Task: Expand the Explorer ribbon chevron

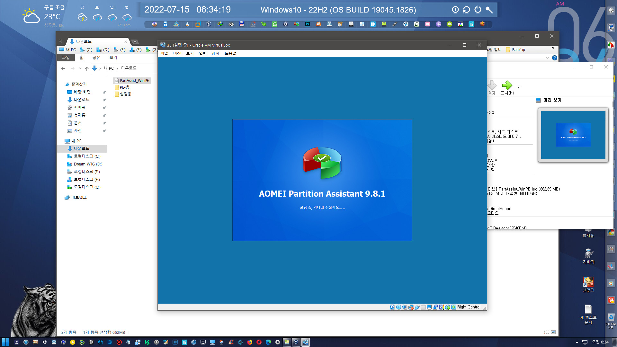Action: click(547, 58)
